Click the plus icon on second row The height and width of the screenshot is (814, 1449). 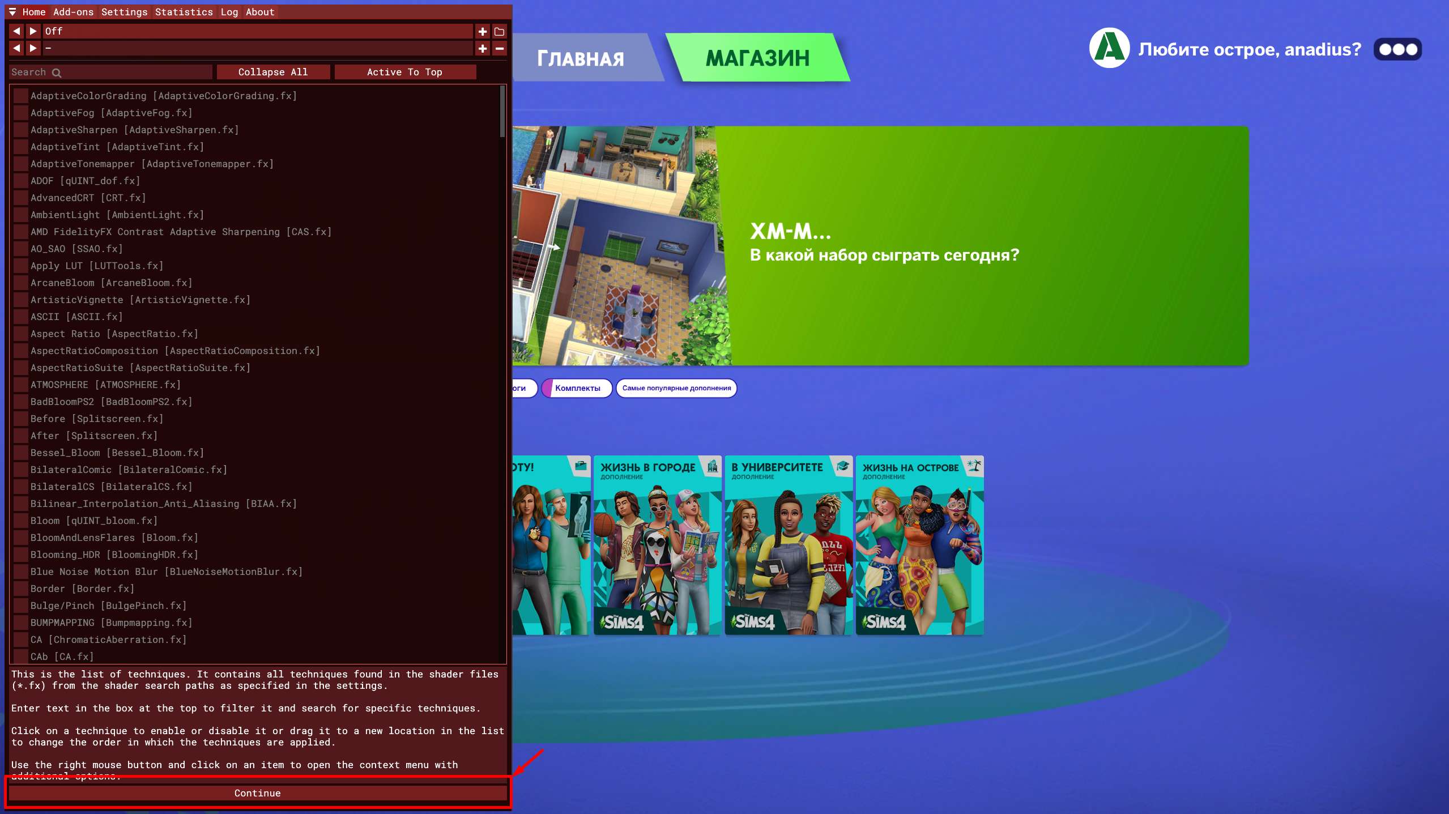(x=483, y=49)
